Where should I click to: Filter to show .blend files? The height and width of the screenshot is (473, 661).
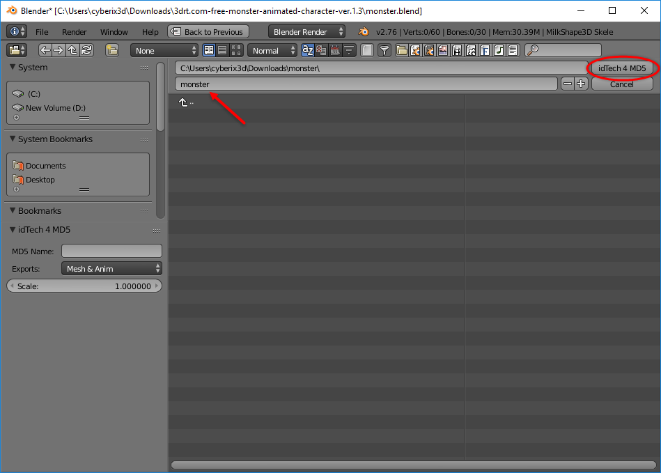point(415,50)
